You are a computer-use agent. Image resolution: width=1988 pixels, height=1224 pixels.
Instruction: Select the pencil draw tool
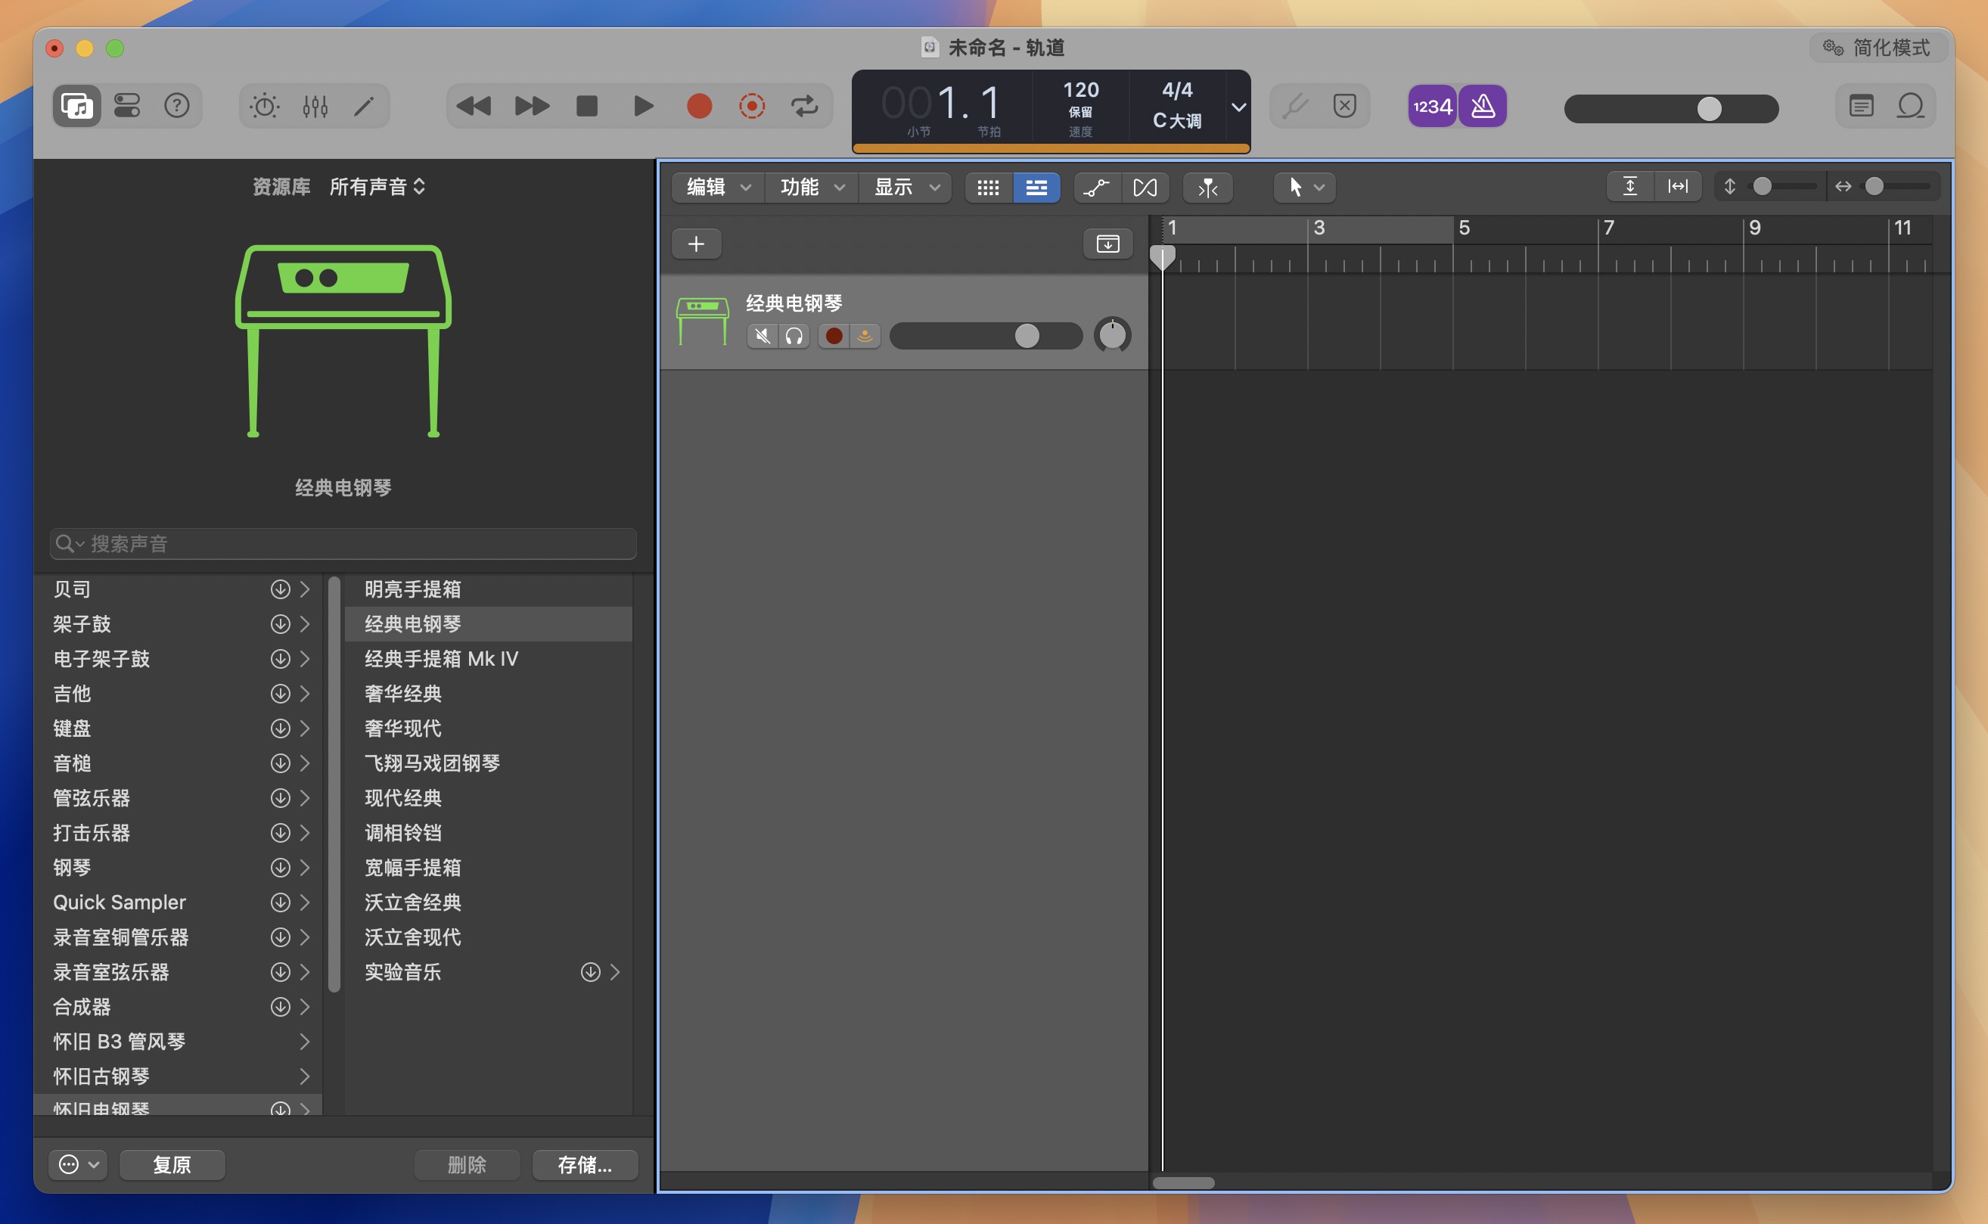(365, 107)
